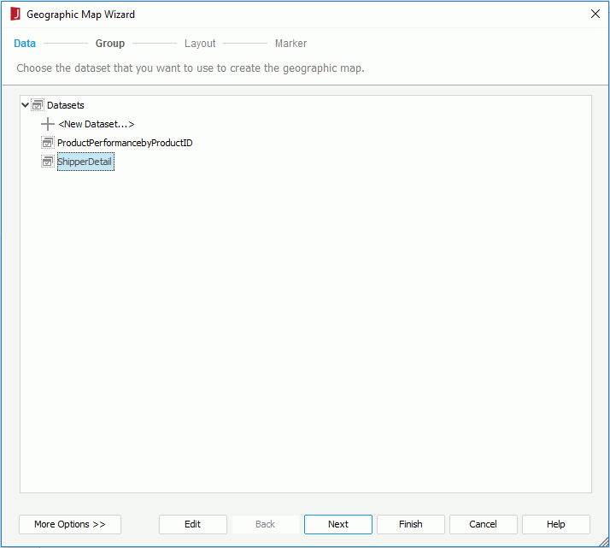
Task: Click the ProductPerformancebyProductID dataset icon
Action: [48, 143]
